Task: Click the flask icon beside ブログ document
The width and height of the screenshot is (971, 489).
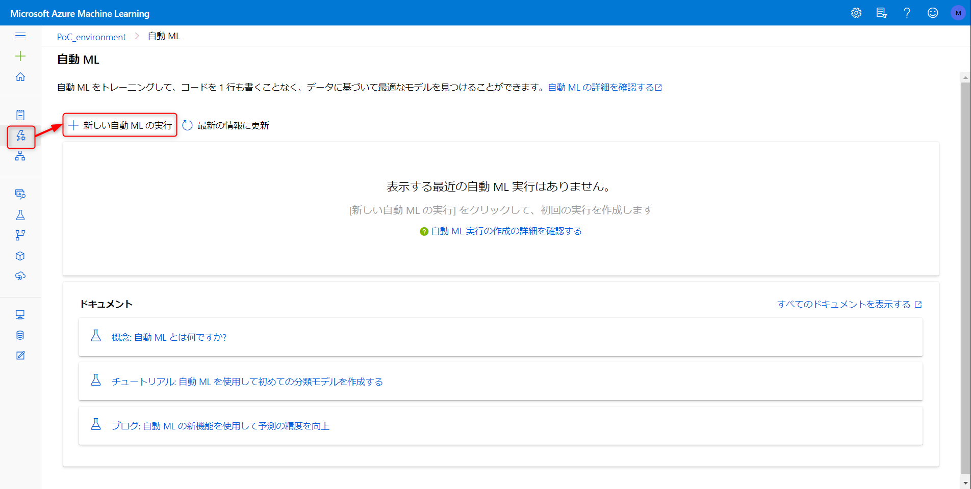Action: [96, 424]
